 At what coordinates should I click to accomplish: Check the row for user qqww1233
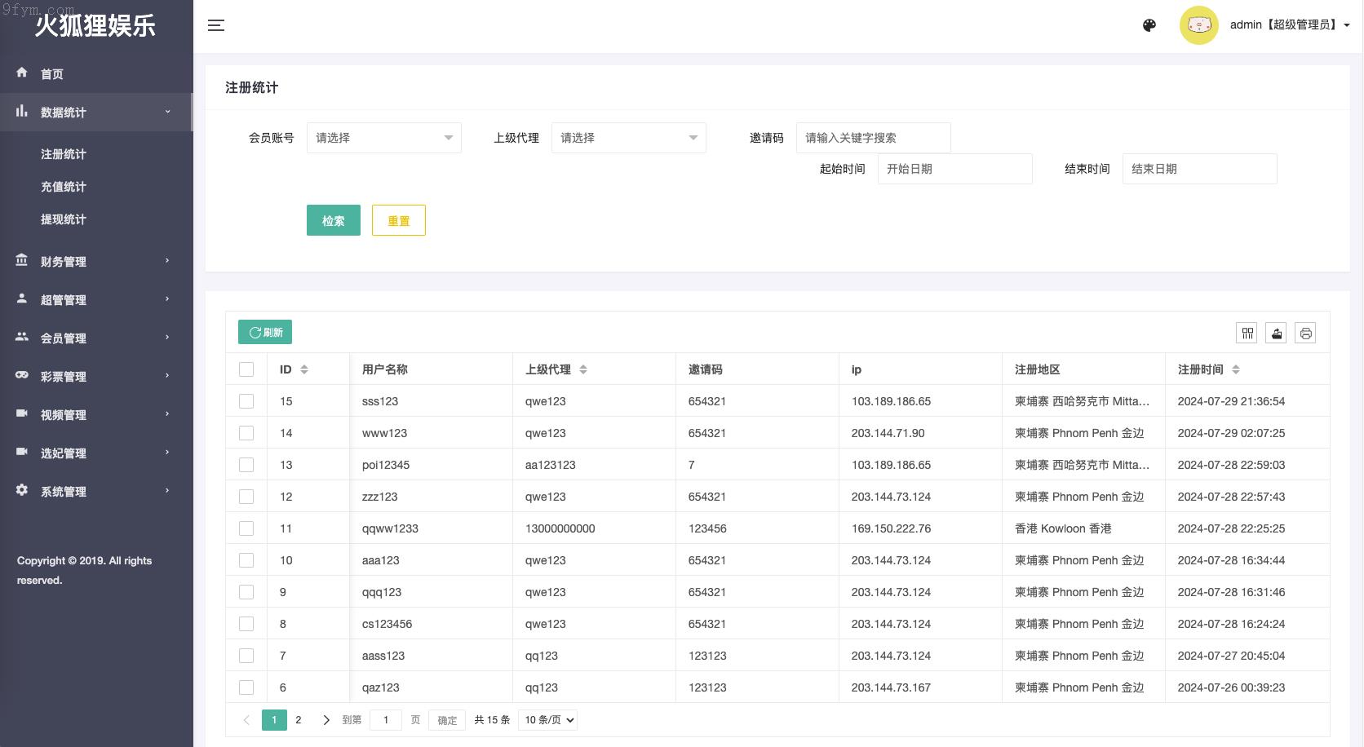(x=246, y=528)
